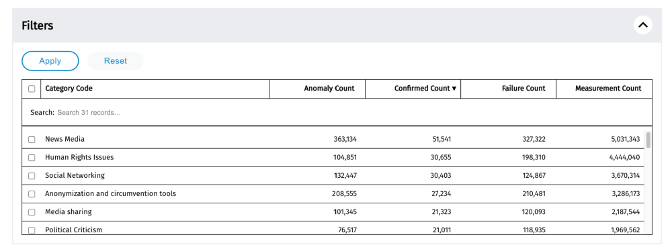Click the Reset button
Viewport: 672px width, 251px height.
(116, 61)
